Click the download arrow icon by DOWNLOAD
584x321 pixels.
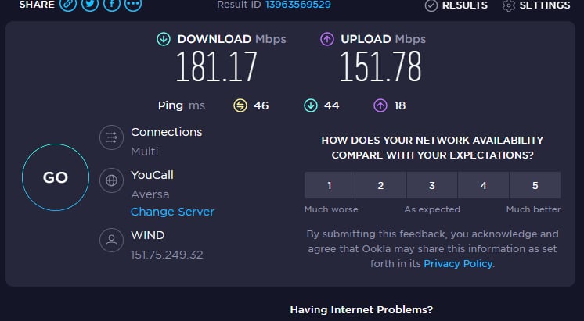164,39
